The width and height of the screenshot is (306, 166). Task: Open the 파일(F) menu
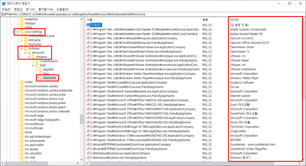(x=6, y=9)
